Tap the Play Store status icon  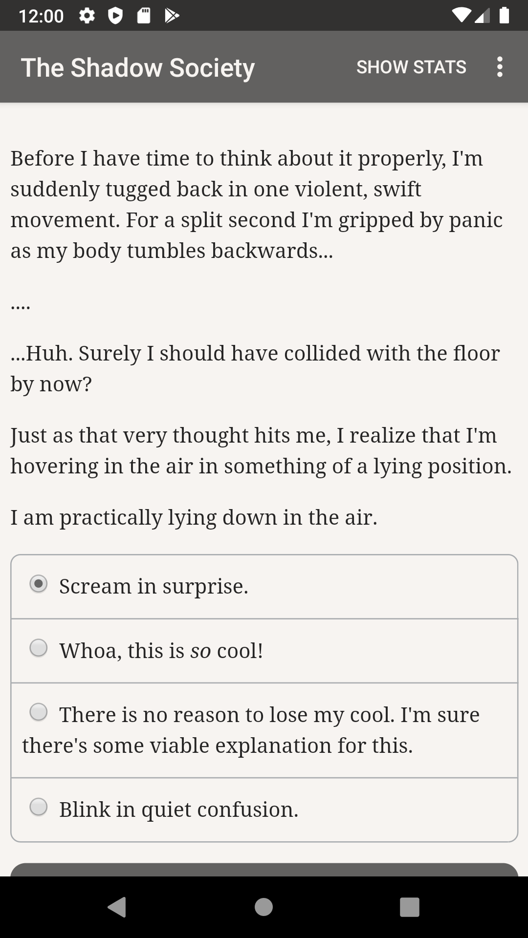coord(172,16)
